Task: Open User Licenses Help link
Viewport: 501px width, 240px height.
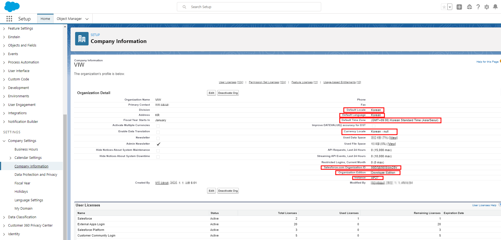Action: [484, 205]
